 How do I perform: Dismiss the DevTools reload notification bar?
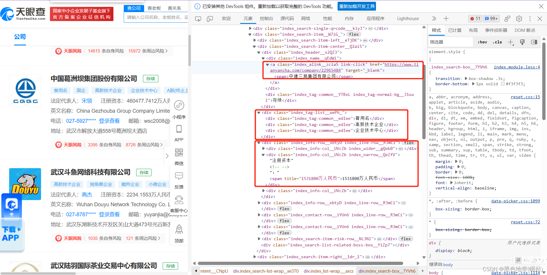pos(541,6)
